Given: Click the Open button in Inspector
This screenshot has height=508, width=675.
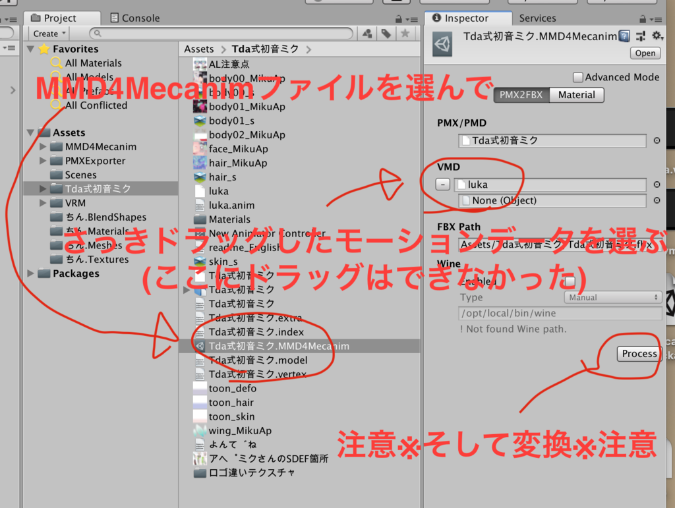Looking at the screenshot, I should (645, 53).
